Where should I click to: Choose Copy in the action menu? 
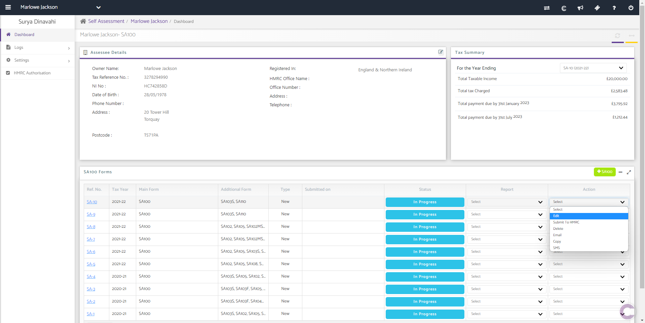point(589,242)
